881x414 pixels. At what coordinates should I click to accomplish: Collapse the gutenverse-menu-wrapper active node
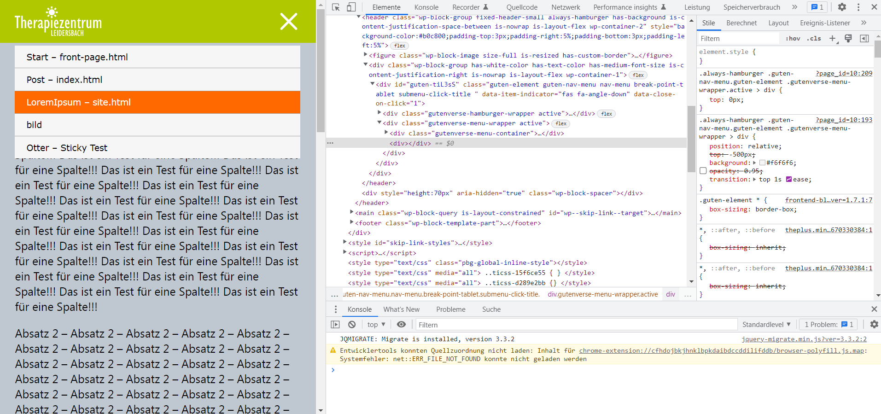[x=379, y=122]
